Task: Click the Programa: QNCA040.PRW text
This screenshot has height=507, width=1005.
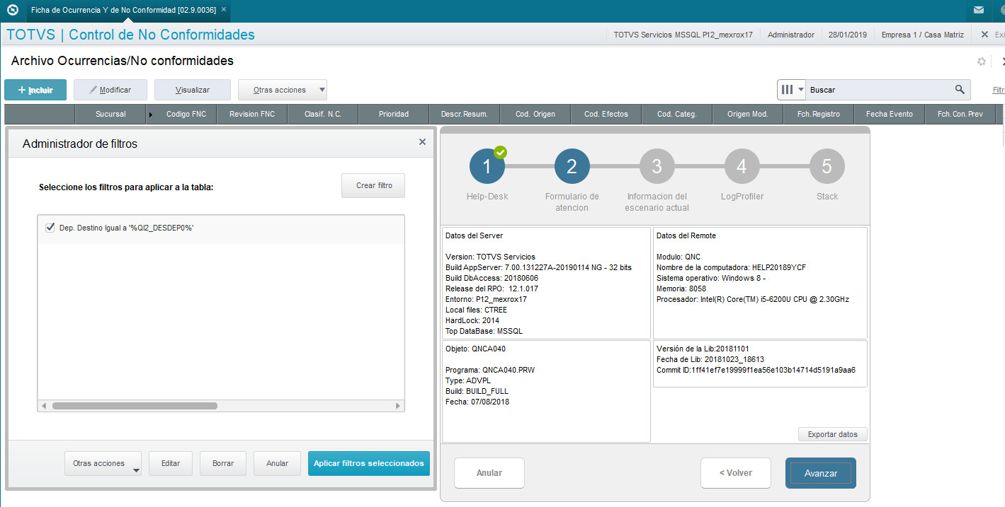Action: point(489,370)
